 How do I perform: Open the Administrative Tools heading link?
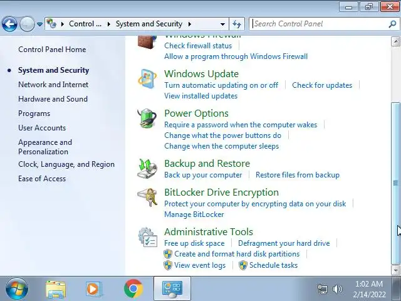pyautogui.click(x=209, y=231)
